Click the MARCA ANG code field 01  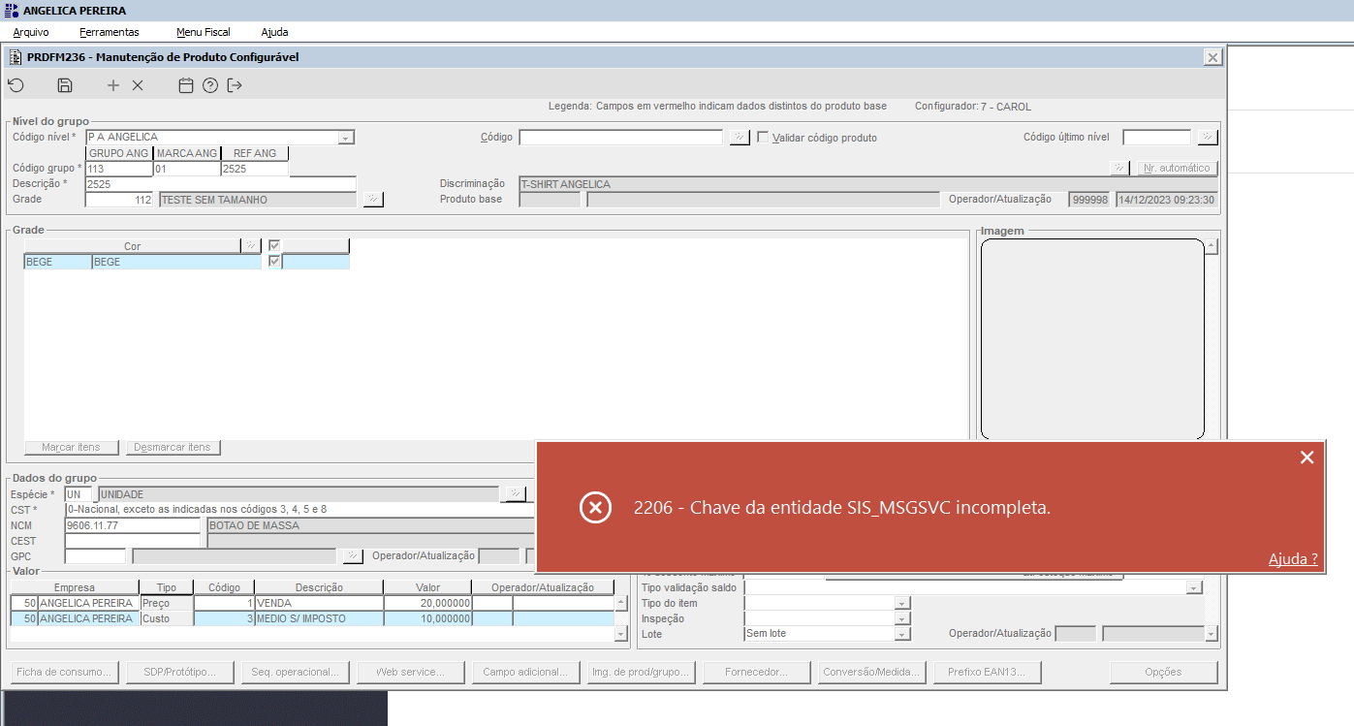[x=187, y=169]
